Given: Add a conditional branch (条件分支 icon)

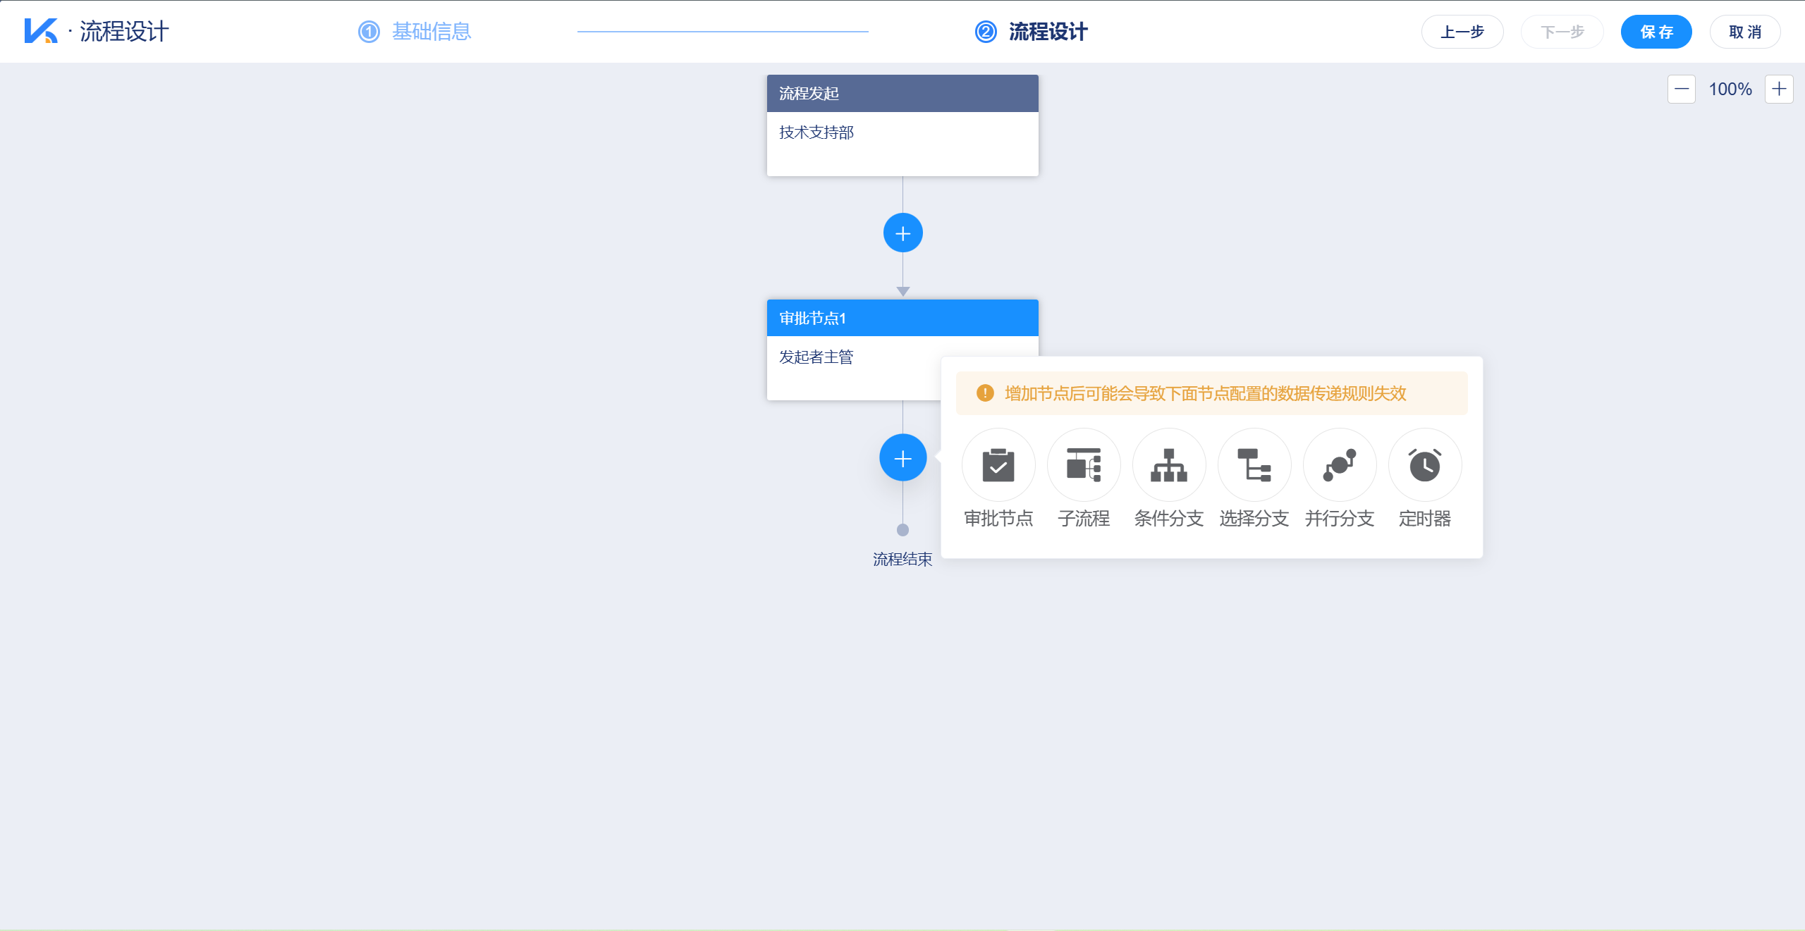Looking at the screenshot, I should 1169,465.
